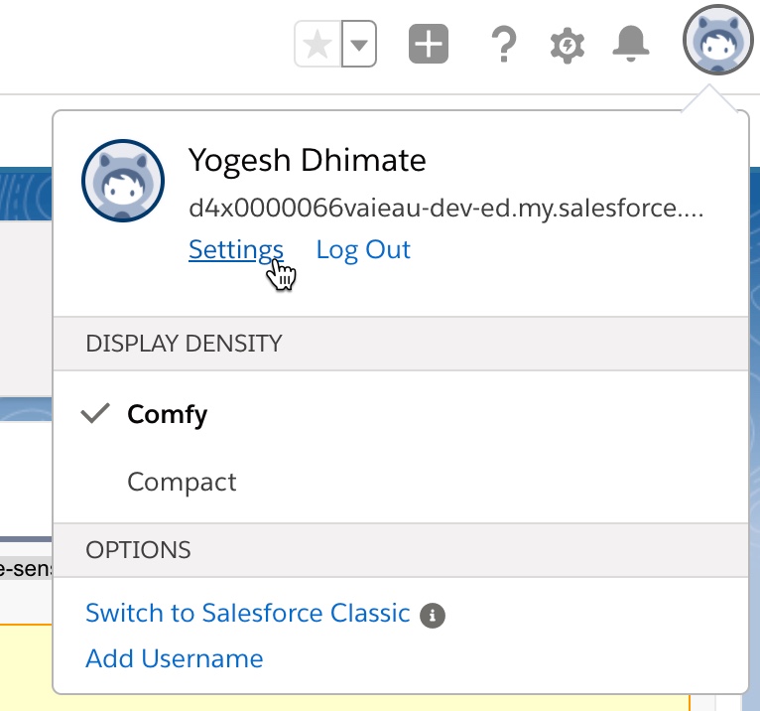Open the Help question mark icon
Viewport: 760px width, 711px height.
pyautogui.click(x=504, y=44)
